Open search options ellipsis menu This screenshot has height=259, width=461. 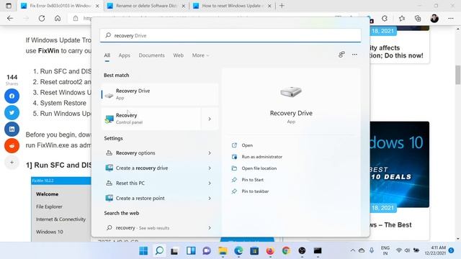354,55
